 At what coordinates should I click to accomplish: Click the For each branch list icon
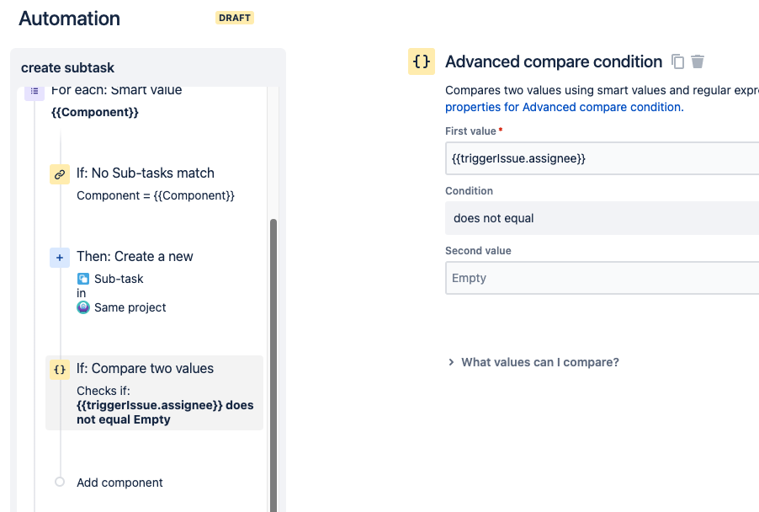click(34, 92)
